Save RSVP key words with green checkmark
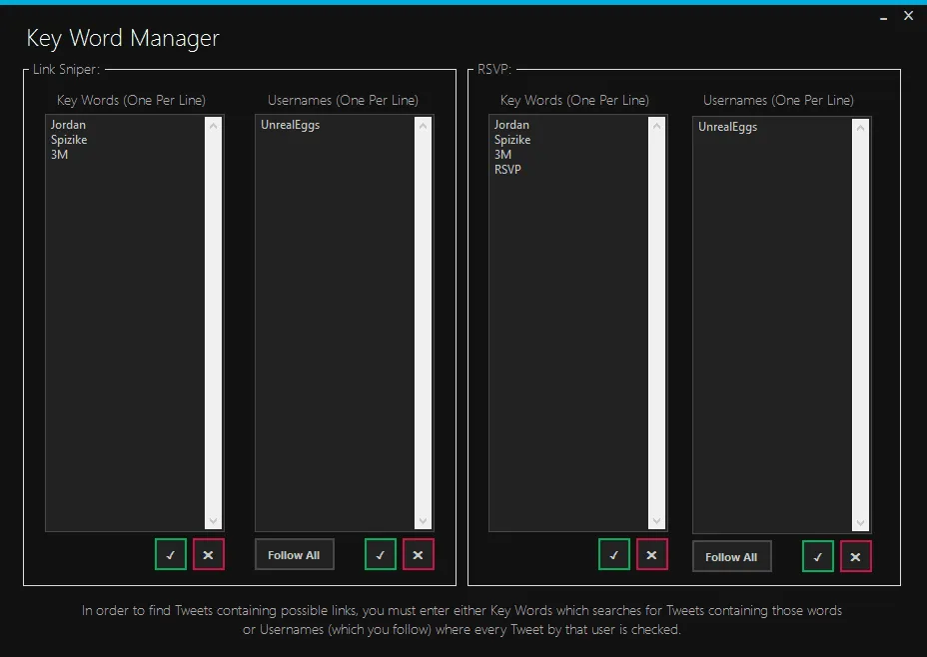 614,554
